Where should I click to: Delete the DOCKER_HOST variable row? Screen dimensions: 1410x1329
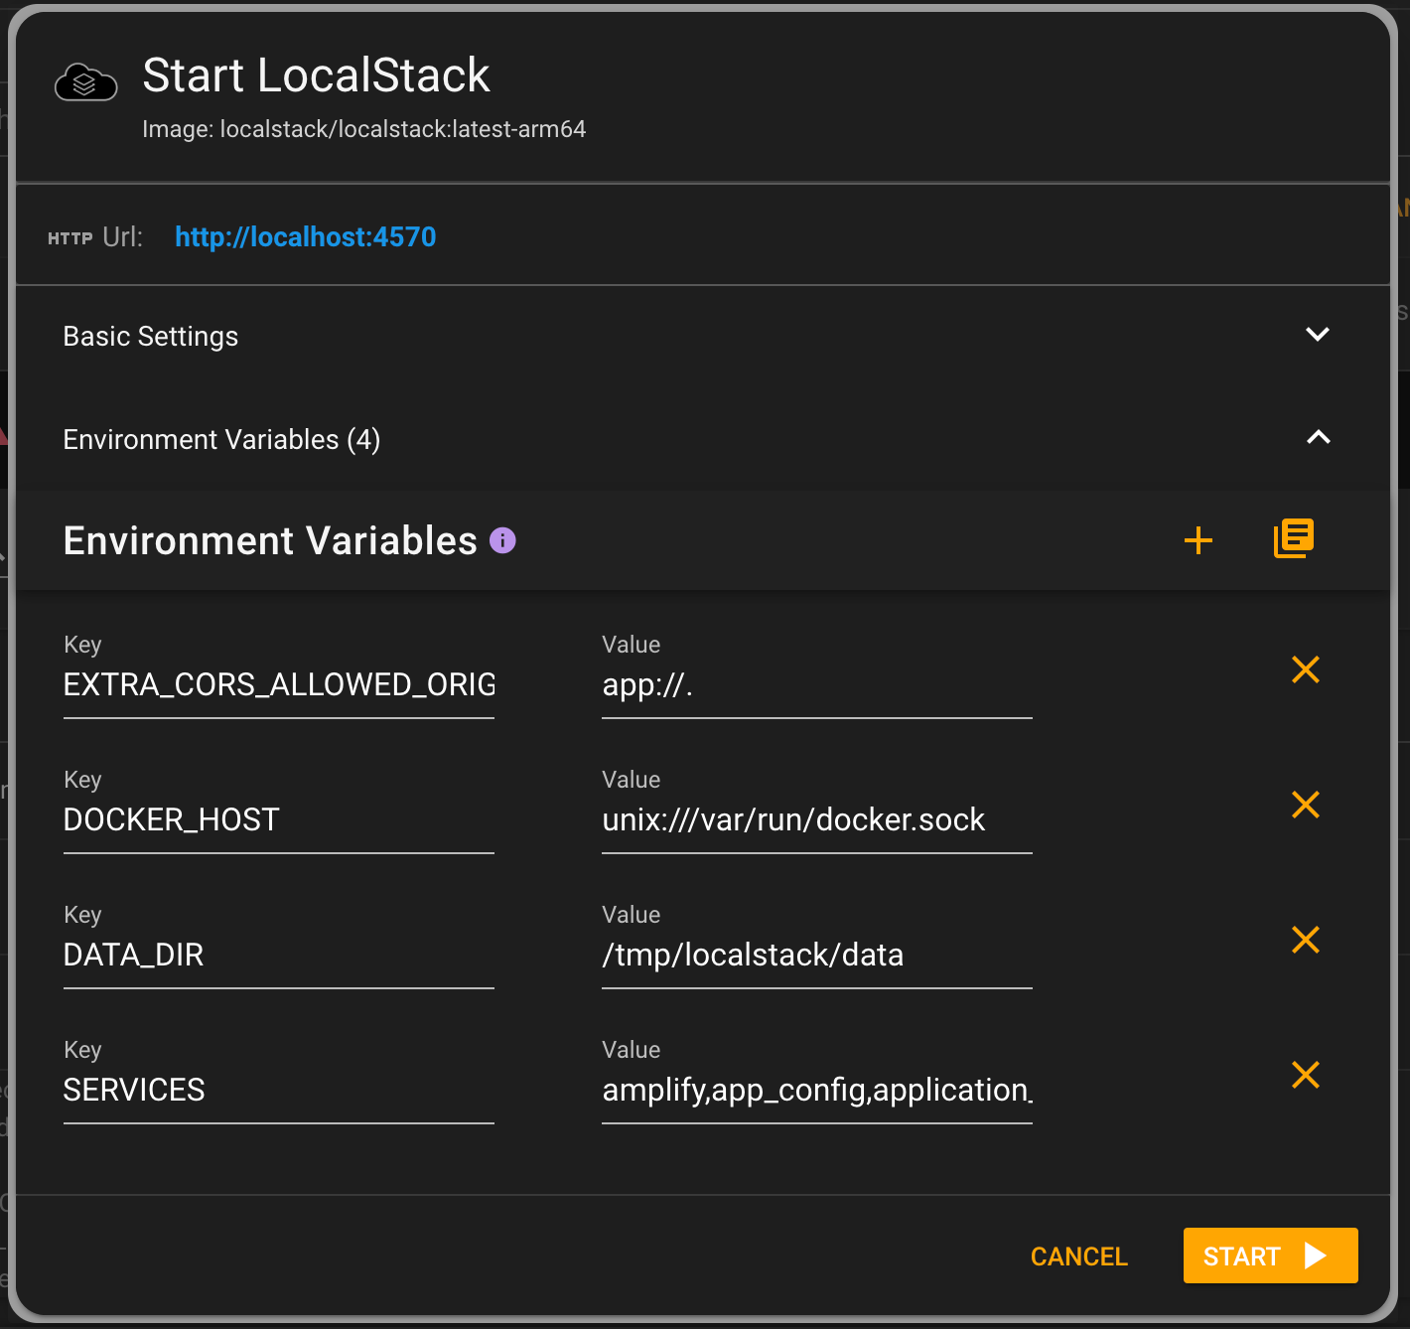(x=1306, y=805)
